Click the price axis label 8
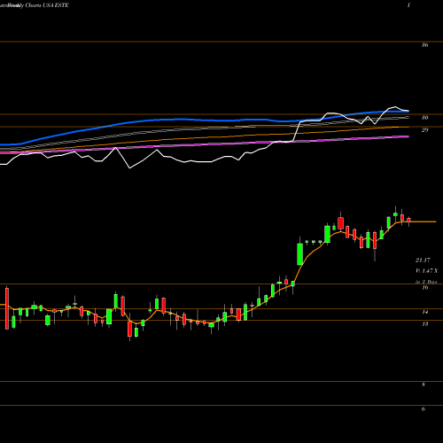Screen dimensions: 443x443 [x=424, y=385]
